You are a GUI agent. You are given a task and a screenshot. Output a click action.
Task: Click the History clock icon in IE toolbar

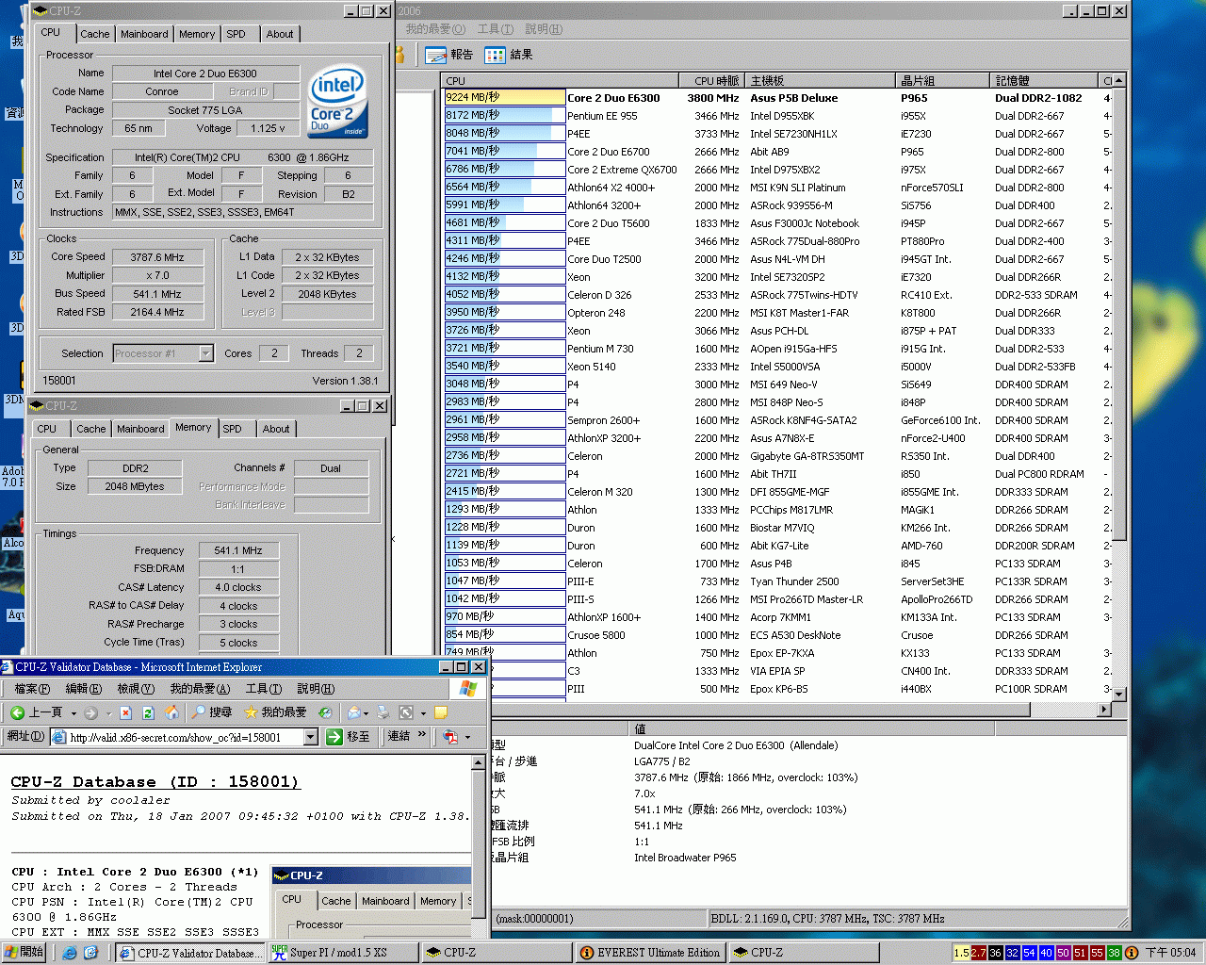pyautogui.click(x=325, y=712)
